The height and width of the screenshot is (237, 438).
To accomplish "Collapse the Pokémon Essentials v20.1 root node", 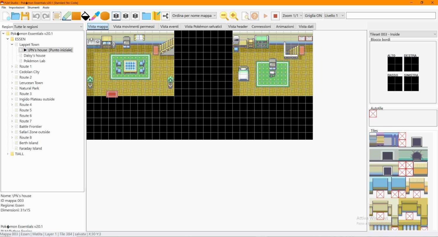I will [x=3, y=34].
